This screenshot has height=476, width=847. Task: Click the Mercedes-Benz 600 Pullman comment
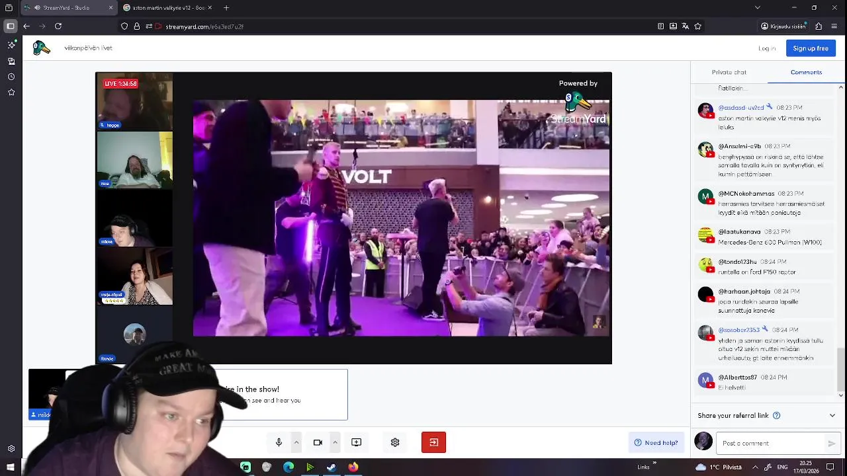pos(770,243)
